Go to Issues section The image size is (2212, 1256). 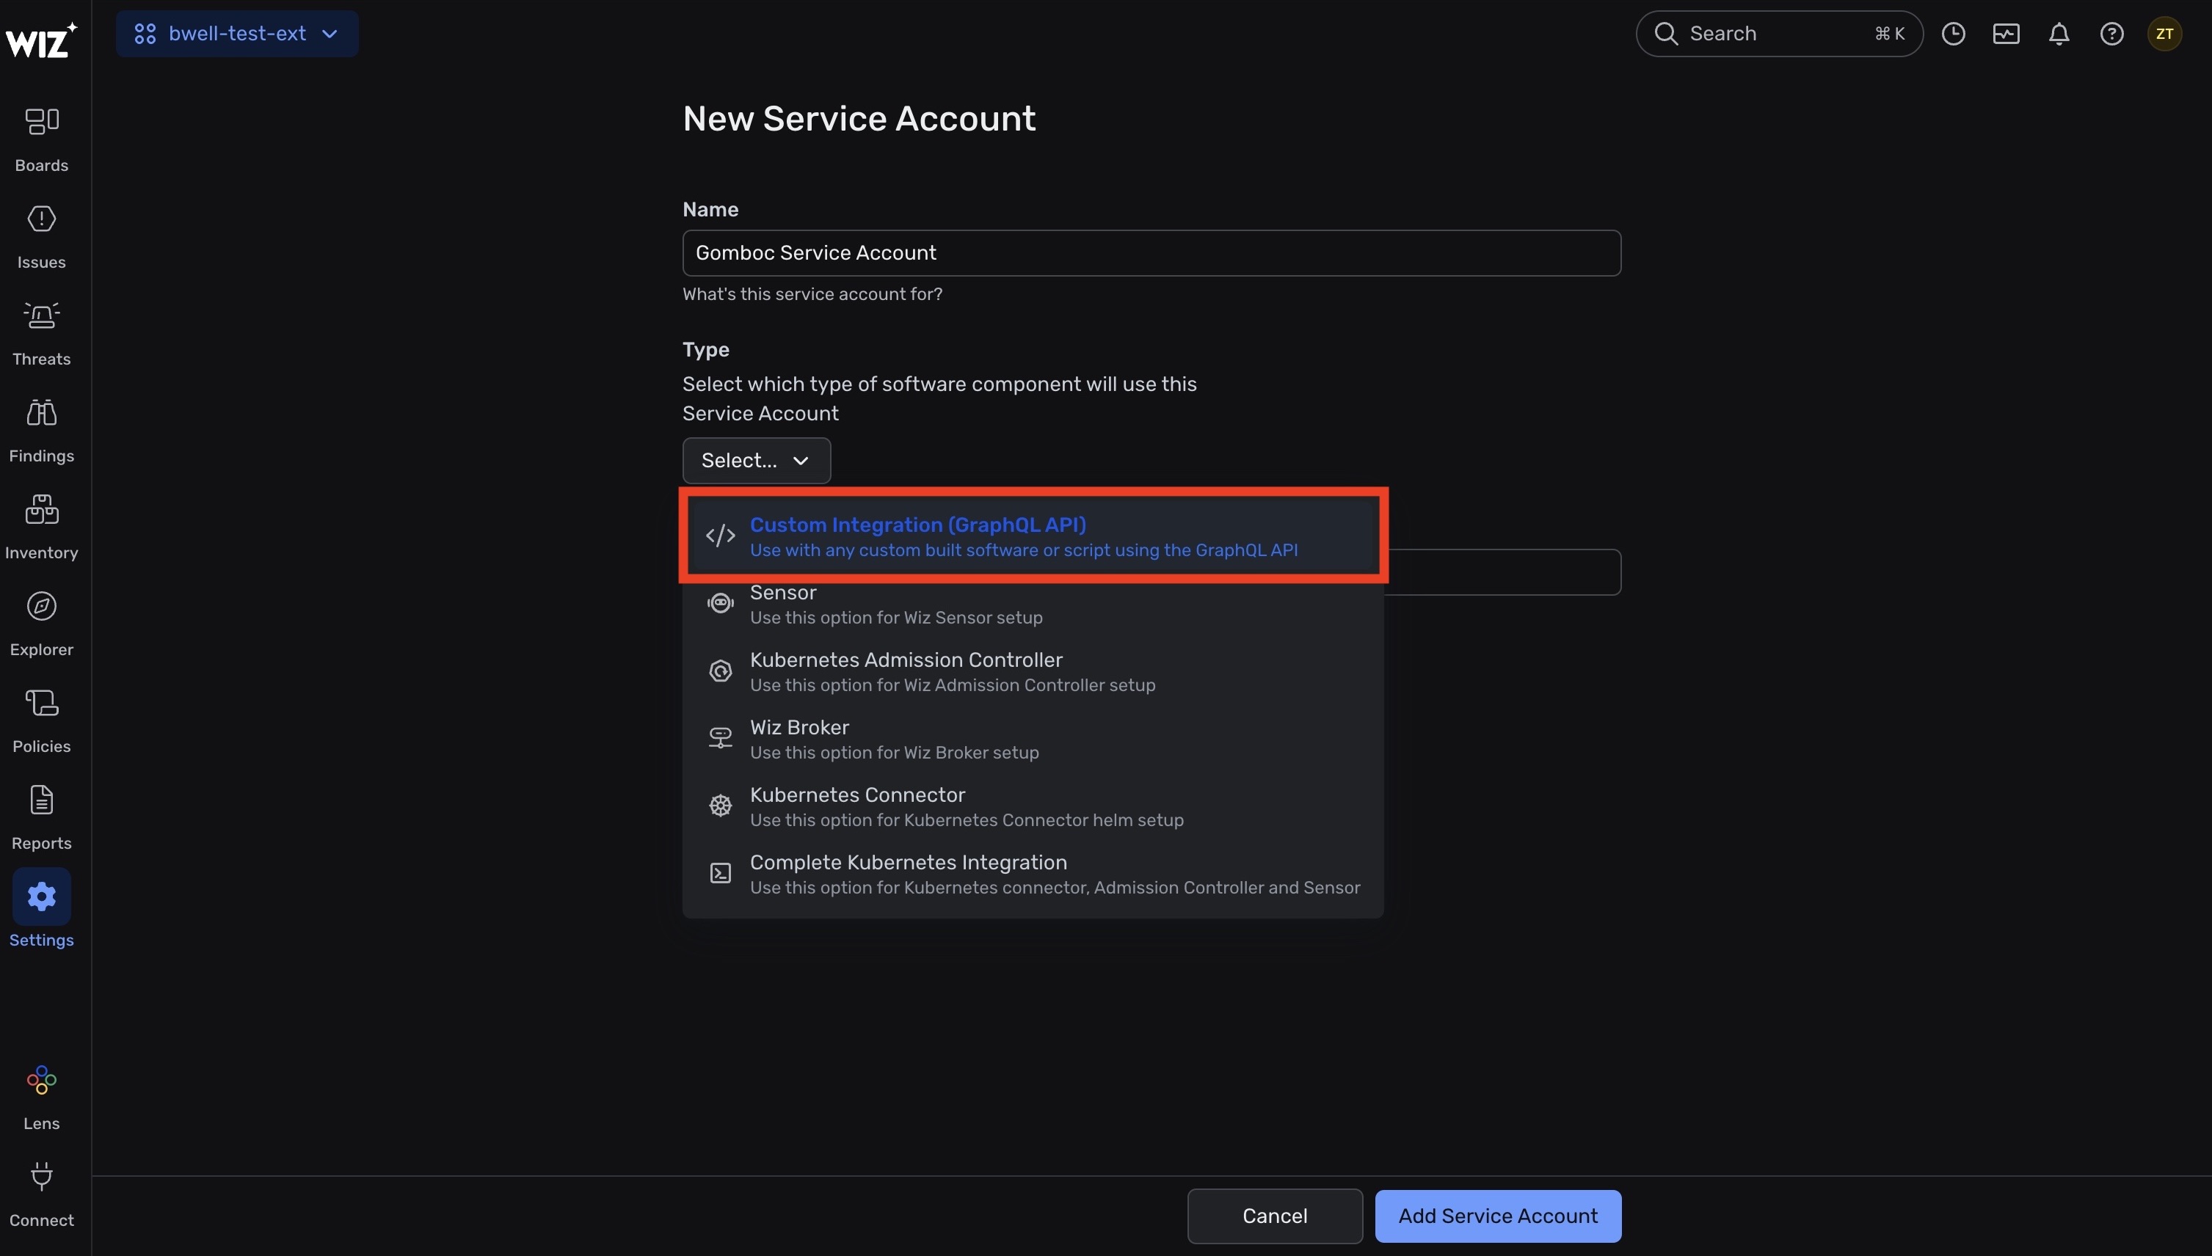[x=41, y=236]
